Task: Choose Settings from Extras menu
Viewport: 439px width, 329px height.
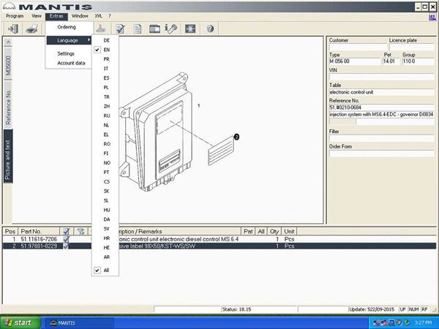Action: pos(66,53)
